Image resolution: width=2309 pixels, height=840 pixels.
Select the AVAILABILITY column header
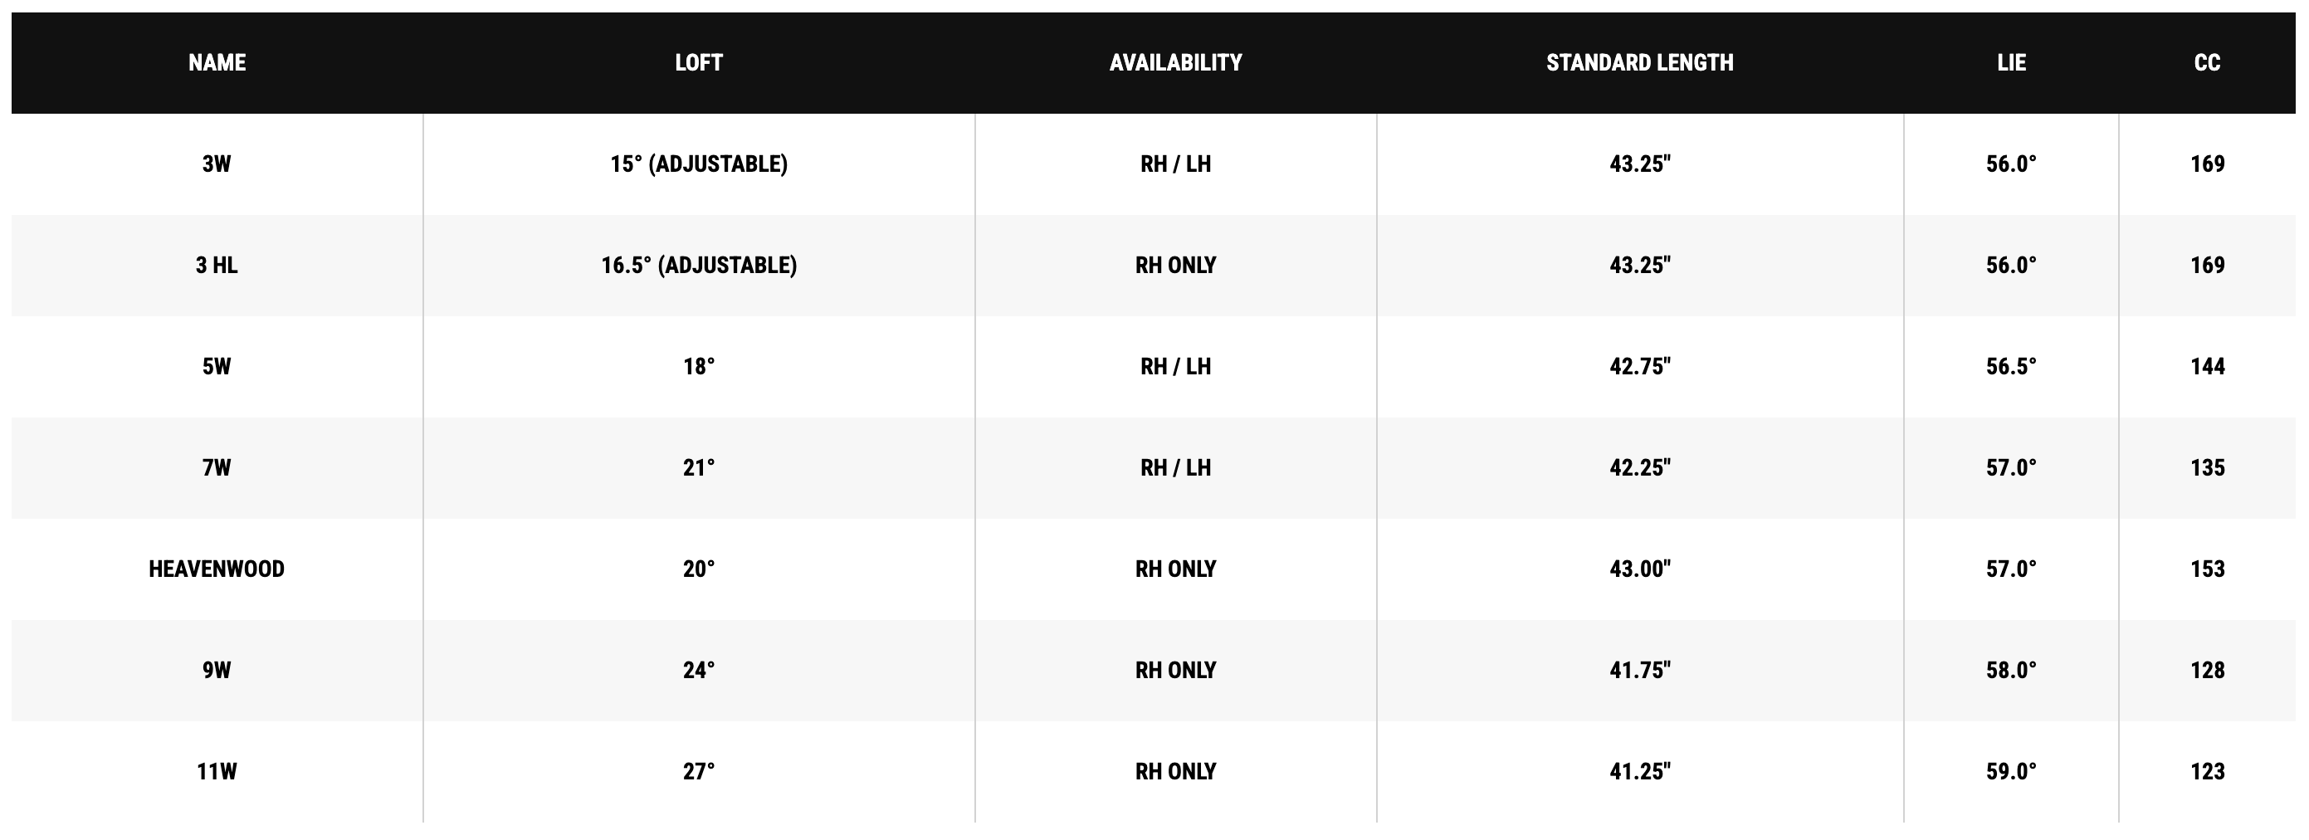(x=1176, y=63)
